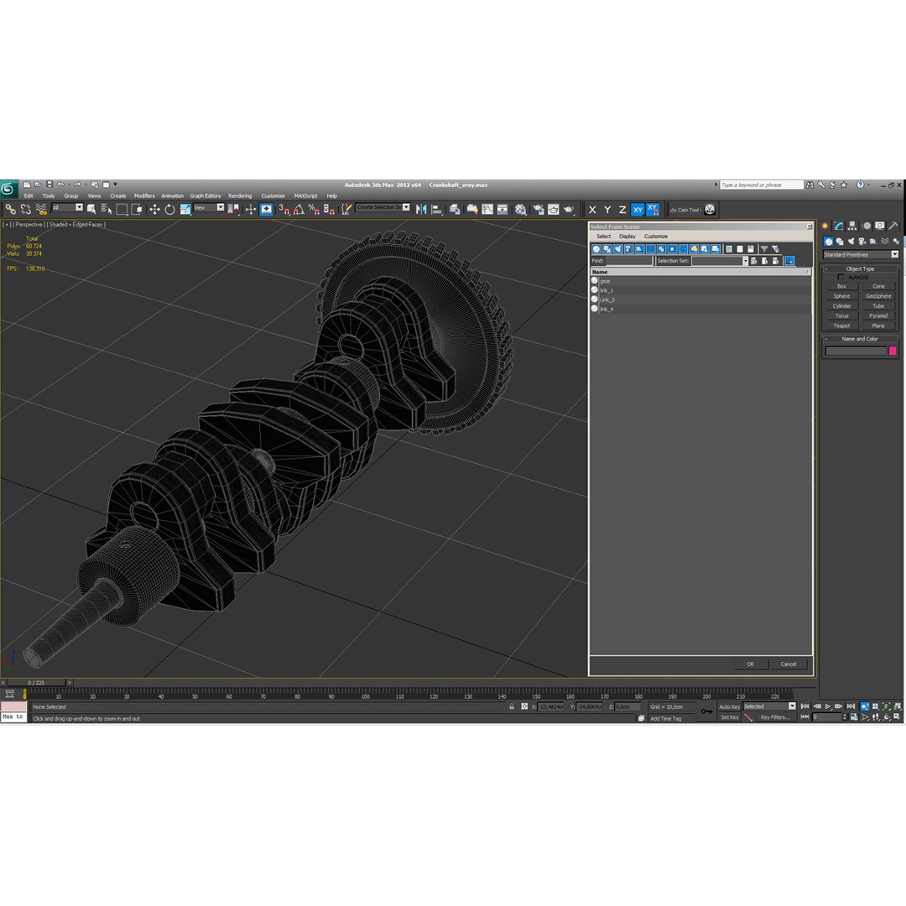906x906 pixels.
Task: Open Display menu in Select From Scene
Action: [627, 237]
